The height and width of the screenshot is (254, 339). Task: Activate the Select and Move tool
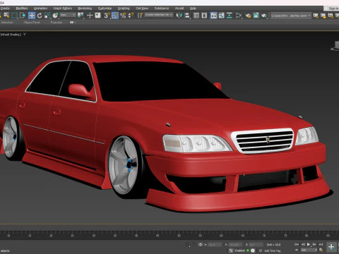[x=32, y=16]
